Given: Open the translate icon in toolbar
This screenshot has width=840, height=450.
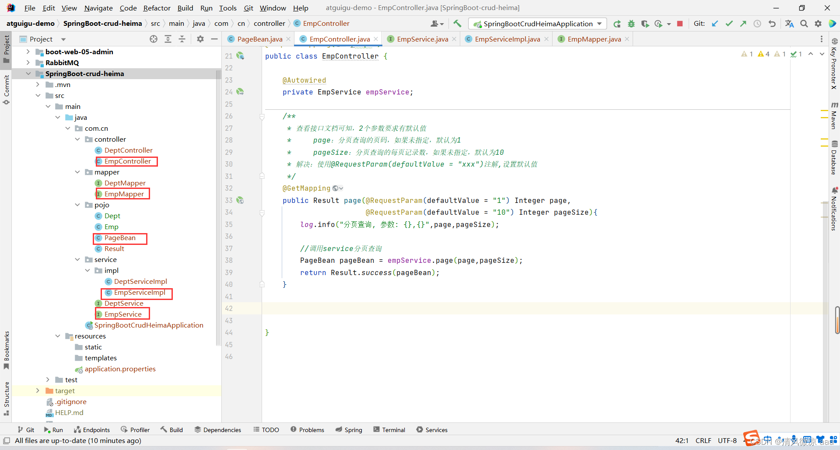Looking at the screenshot, I should pos(789,24).
